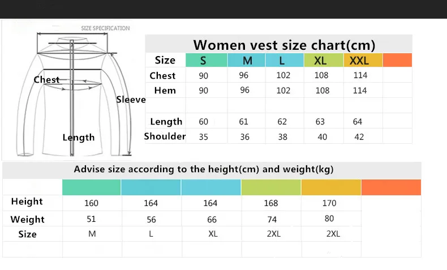Select the 'M' size header cell
Image resolution: width=447 pixels, height=270 pixels.
coord(247,60)
